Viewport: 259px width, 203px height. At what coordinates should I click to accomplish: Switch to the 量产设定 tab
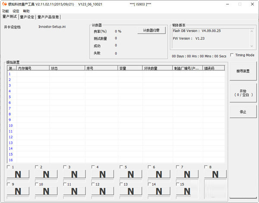pos(27,17)
